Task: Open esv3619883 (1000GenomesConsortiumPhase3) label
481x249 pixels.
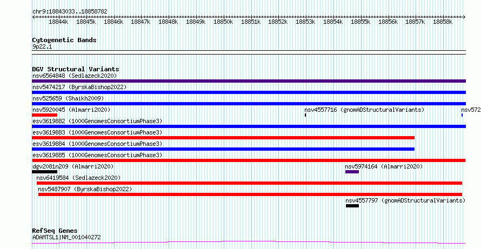Action: (97, 132)
